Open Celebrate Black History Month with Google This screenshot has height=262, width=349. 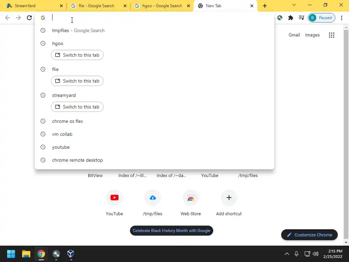pyautogui.click(x=172, y=231)
